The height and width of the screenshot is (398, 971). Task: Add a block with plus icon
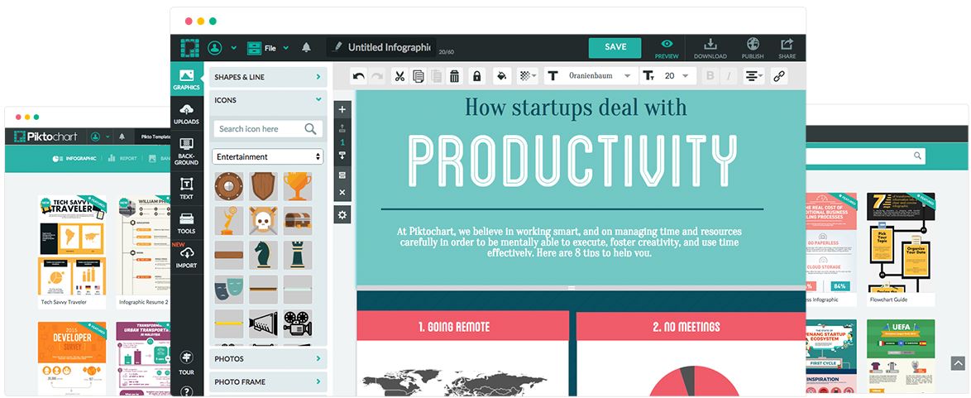tap(342, 109)
